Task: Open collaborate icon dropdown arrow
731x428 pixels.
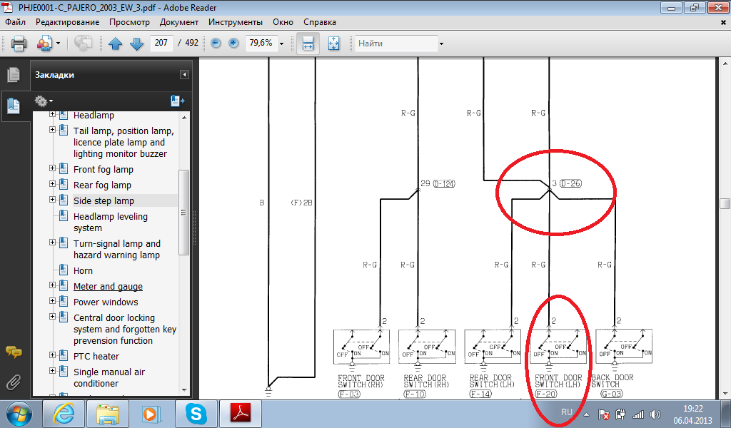Action: click(x=59, y=44)
